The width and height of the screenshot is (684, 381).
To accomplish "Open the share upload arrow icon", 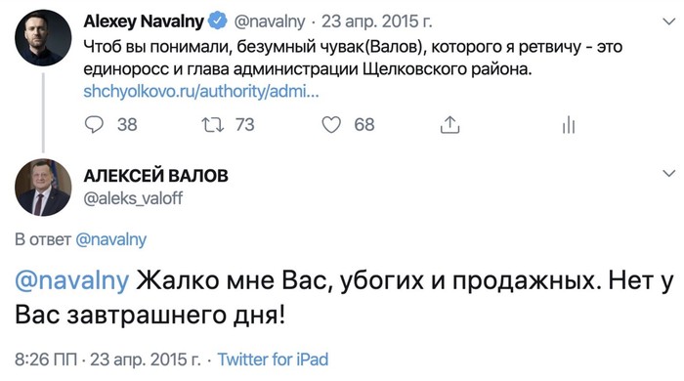I will [x=449, y=125].
